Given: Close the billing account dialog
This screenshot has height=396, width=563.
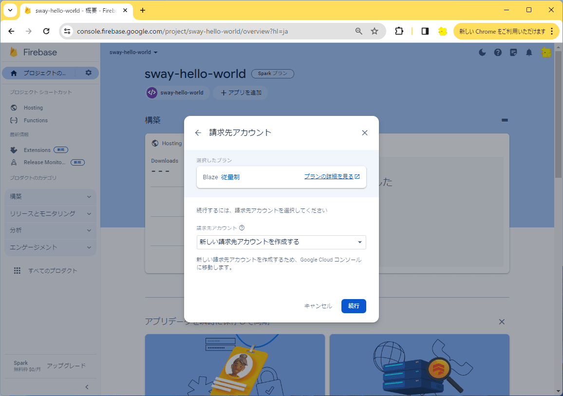Looking at the screenshot, I should pos(365,133).
